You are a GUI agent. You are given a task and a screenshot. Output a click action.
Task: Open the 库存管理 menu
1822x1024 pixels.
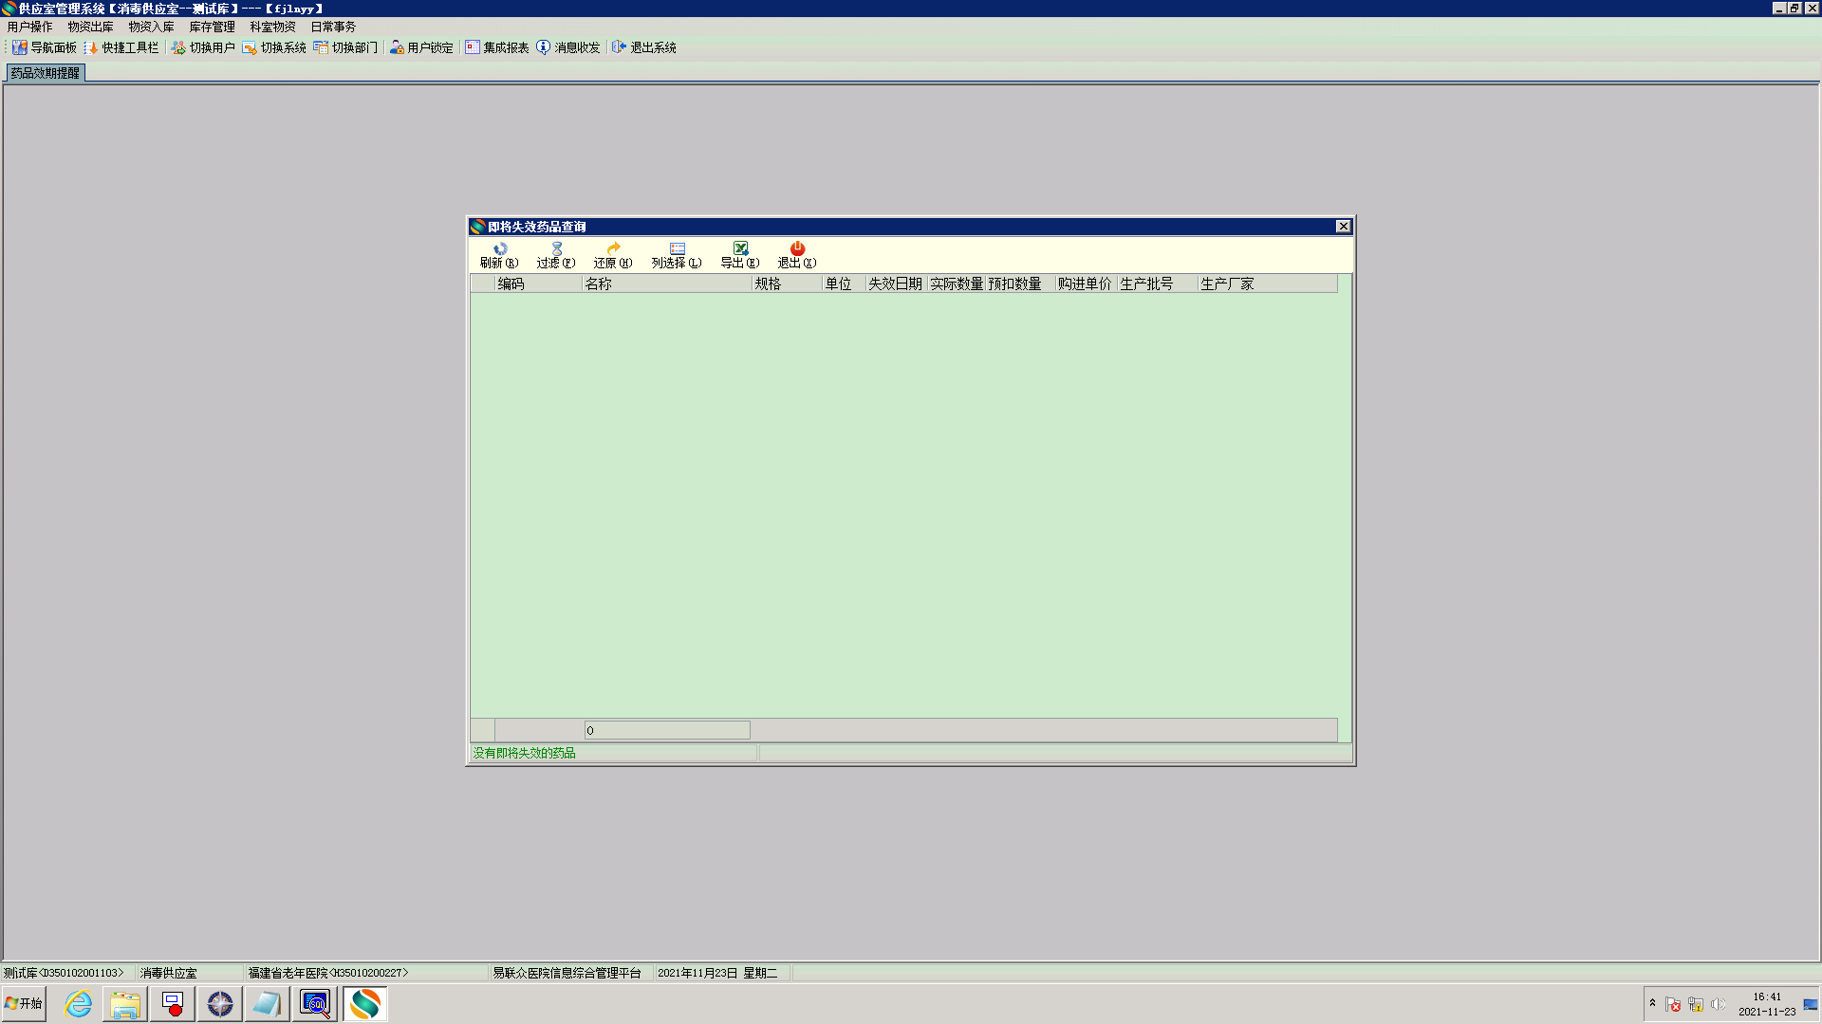pyautogui.click(x=212, y=27)
